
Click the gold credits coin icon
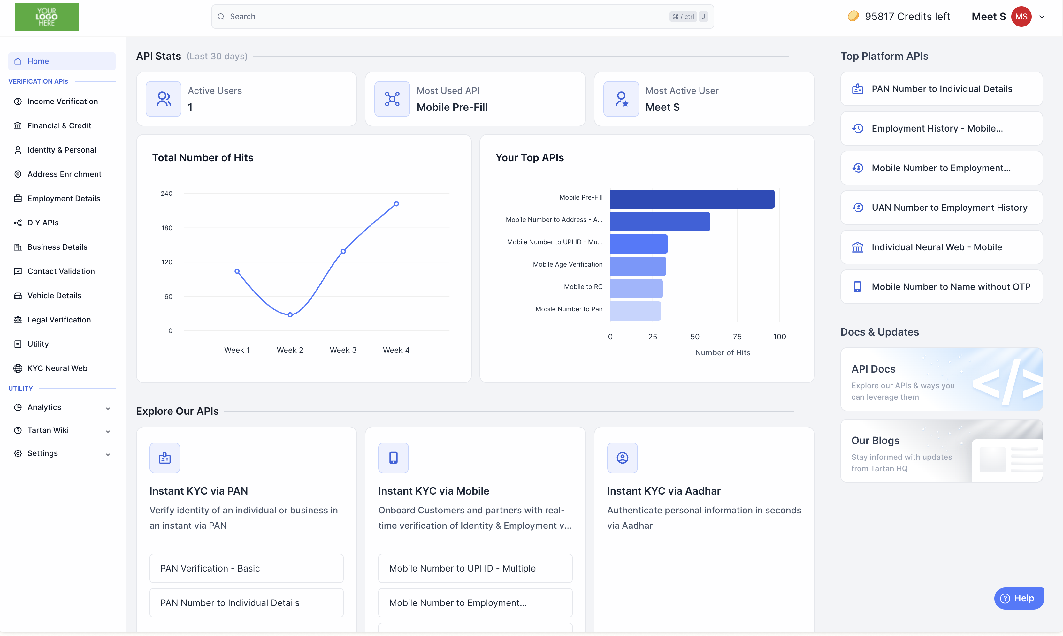tap(853, 16)
